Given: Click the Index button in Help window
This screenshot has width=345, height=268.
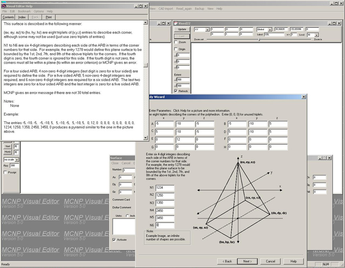Looking at the screenshot, I should [22, 17].
